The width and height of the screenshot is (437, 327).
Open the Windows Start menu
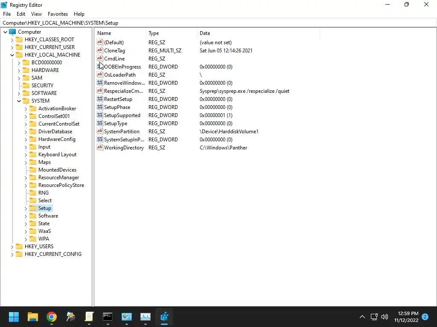pos(14,317)
